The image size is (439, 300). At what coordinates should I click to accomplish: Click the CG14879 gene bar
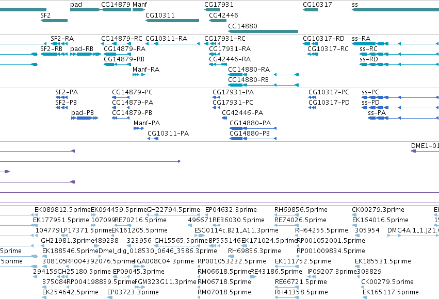(116, 10)
